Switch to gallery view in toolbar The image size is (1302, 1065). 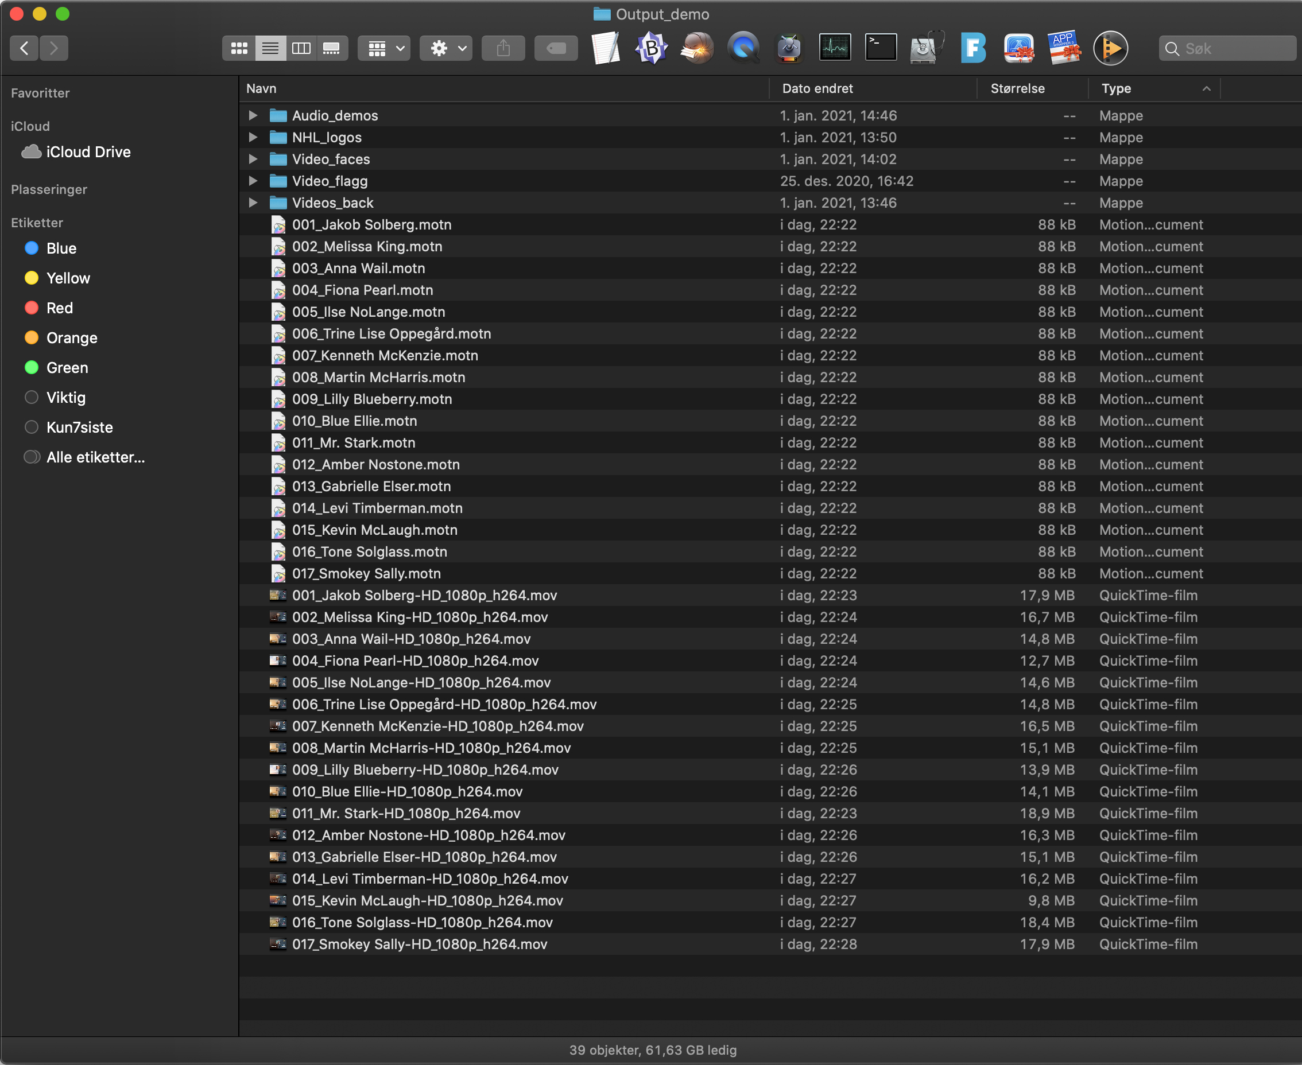tap(332, 48)
